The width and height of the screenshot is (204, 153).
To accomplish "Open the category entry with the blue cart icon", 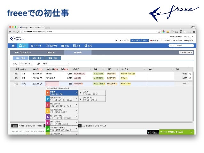I will pyautogui.click(x=62, y=99).
